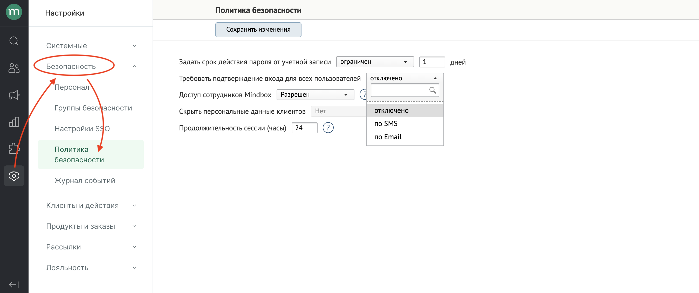Select option по Email
The width and height of the screenshot is (699, 293).
click(x=405, y=137)
